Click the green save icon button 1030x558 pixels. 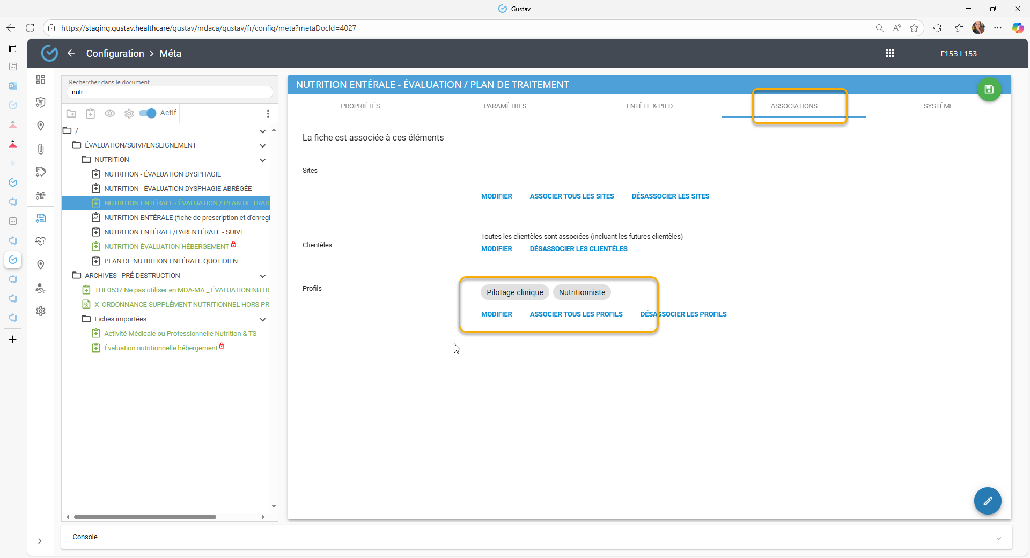click(x=989, y=90)
